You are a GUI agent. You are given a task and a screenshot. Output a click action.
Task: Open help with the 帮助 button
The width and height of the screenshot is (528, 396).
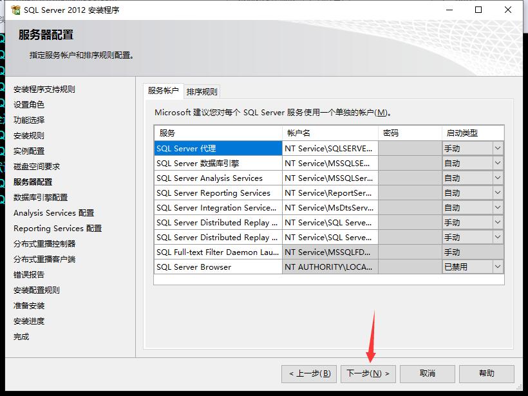pos(487,373)
